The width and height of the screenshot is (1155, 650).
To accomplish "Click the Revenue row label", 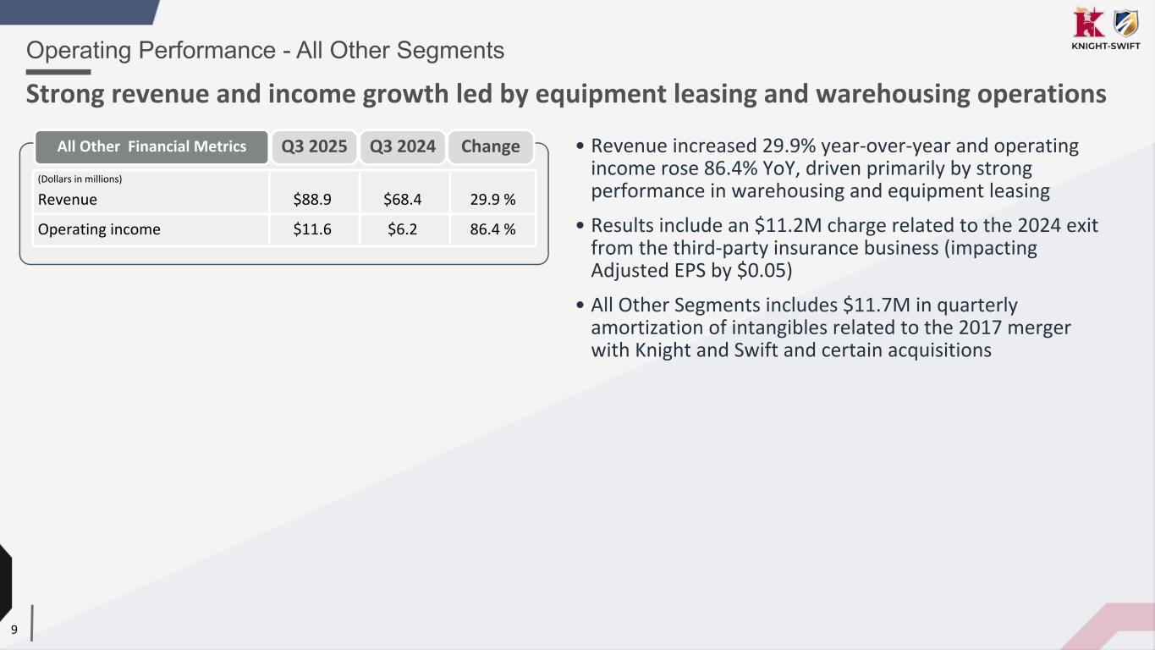I will click(x=68, y=200).
